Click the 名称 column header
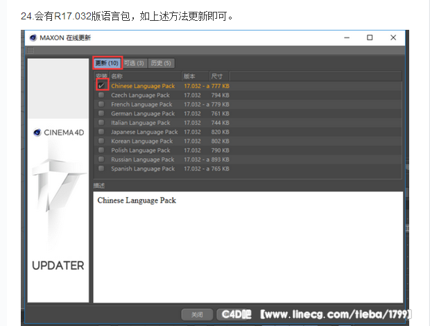Screen dimensions: 430x326 pos(146,76)
